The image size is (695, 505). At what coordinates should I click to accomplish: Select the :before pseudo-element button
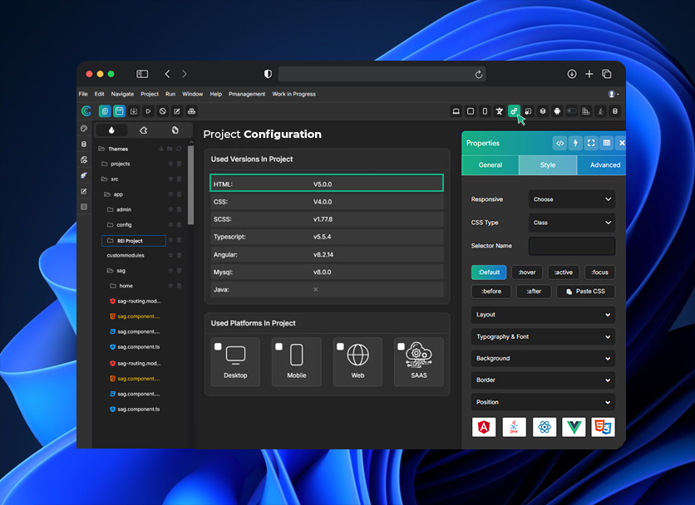click(x=491, y=292)
